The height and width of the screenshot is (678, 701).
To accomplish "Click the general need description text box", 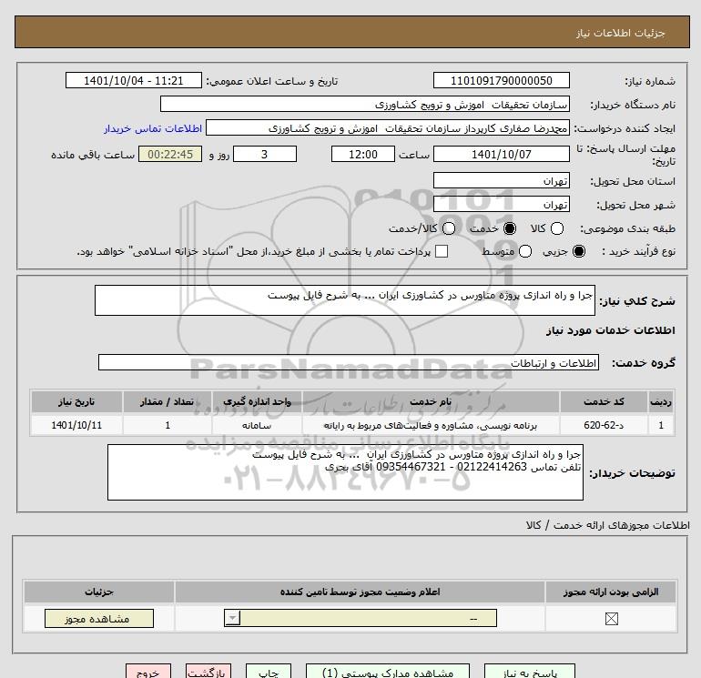I will click(345, 300).
